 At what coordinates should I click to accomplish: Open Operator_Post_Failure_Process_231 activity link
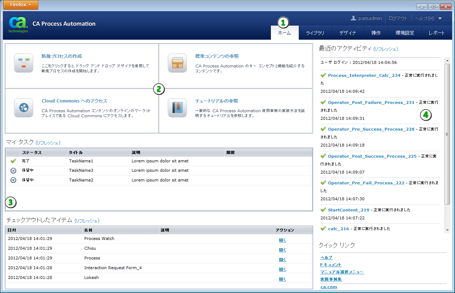tap(371, 102)
